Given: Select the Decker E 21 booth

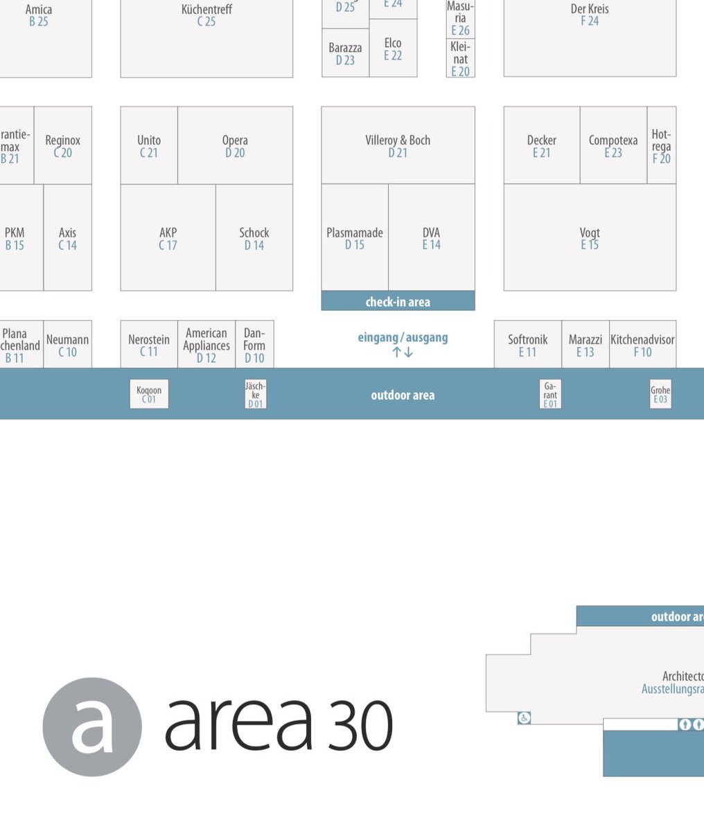Looking at the screenshot, I should point(541,145).
